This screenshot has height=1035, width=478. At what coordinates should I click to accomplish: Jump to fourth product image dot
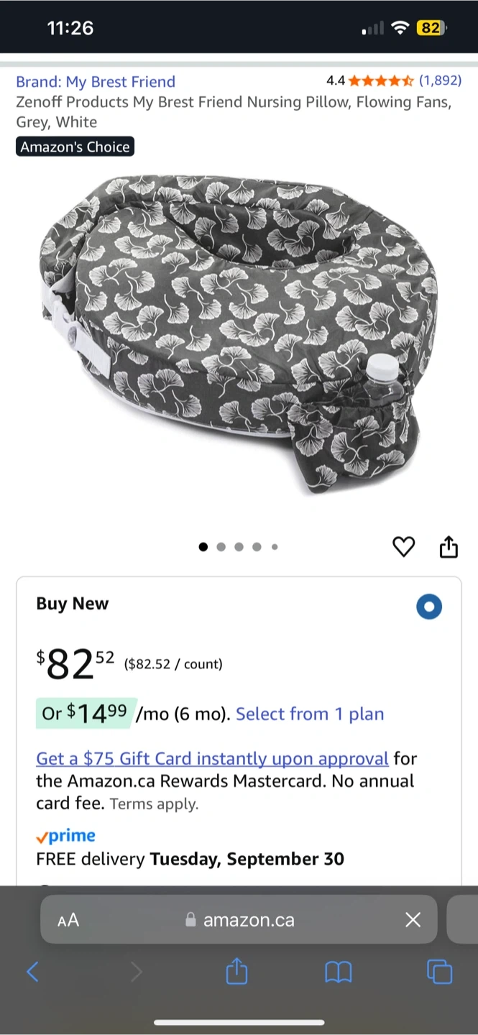tap(257, 547)
